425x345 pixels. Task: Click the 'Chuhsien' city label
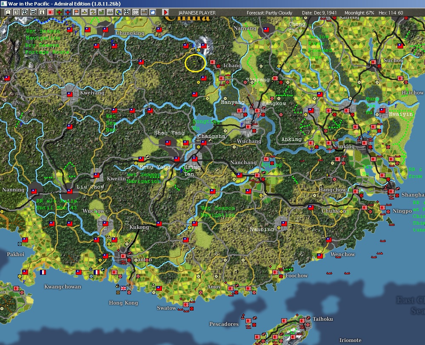point(334,211)
